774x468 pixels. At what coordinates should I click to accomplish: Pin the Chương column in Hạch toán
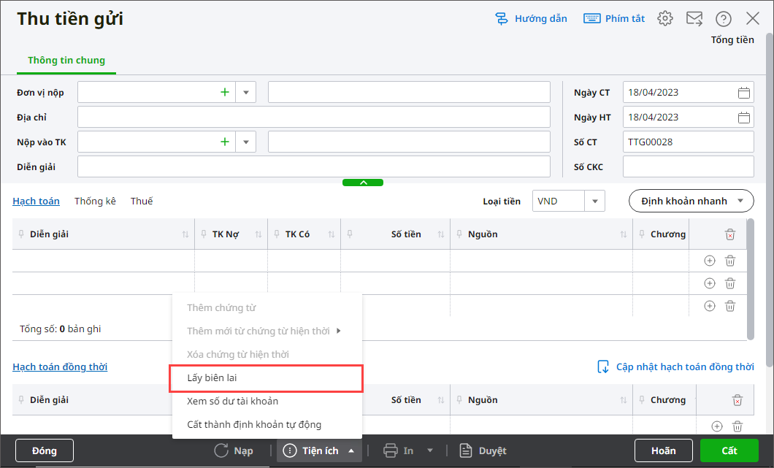click(x=642, y=234)
